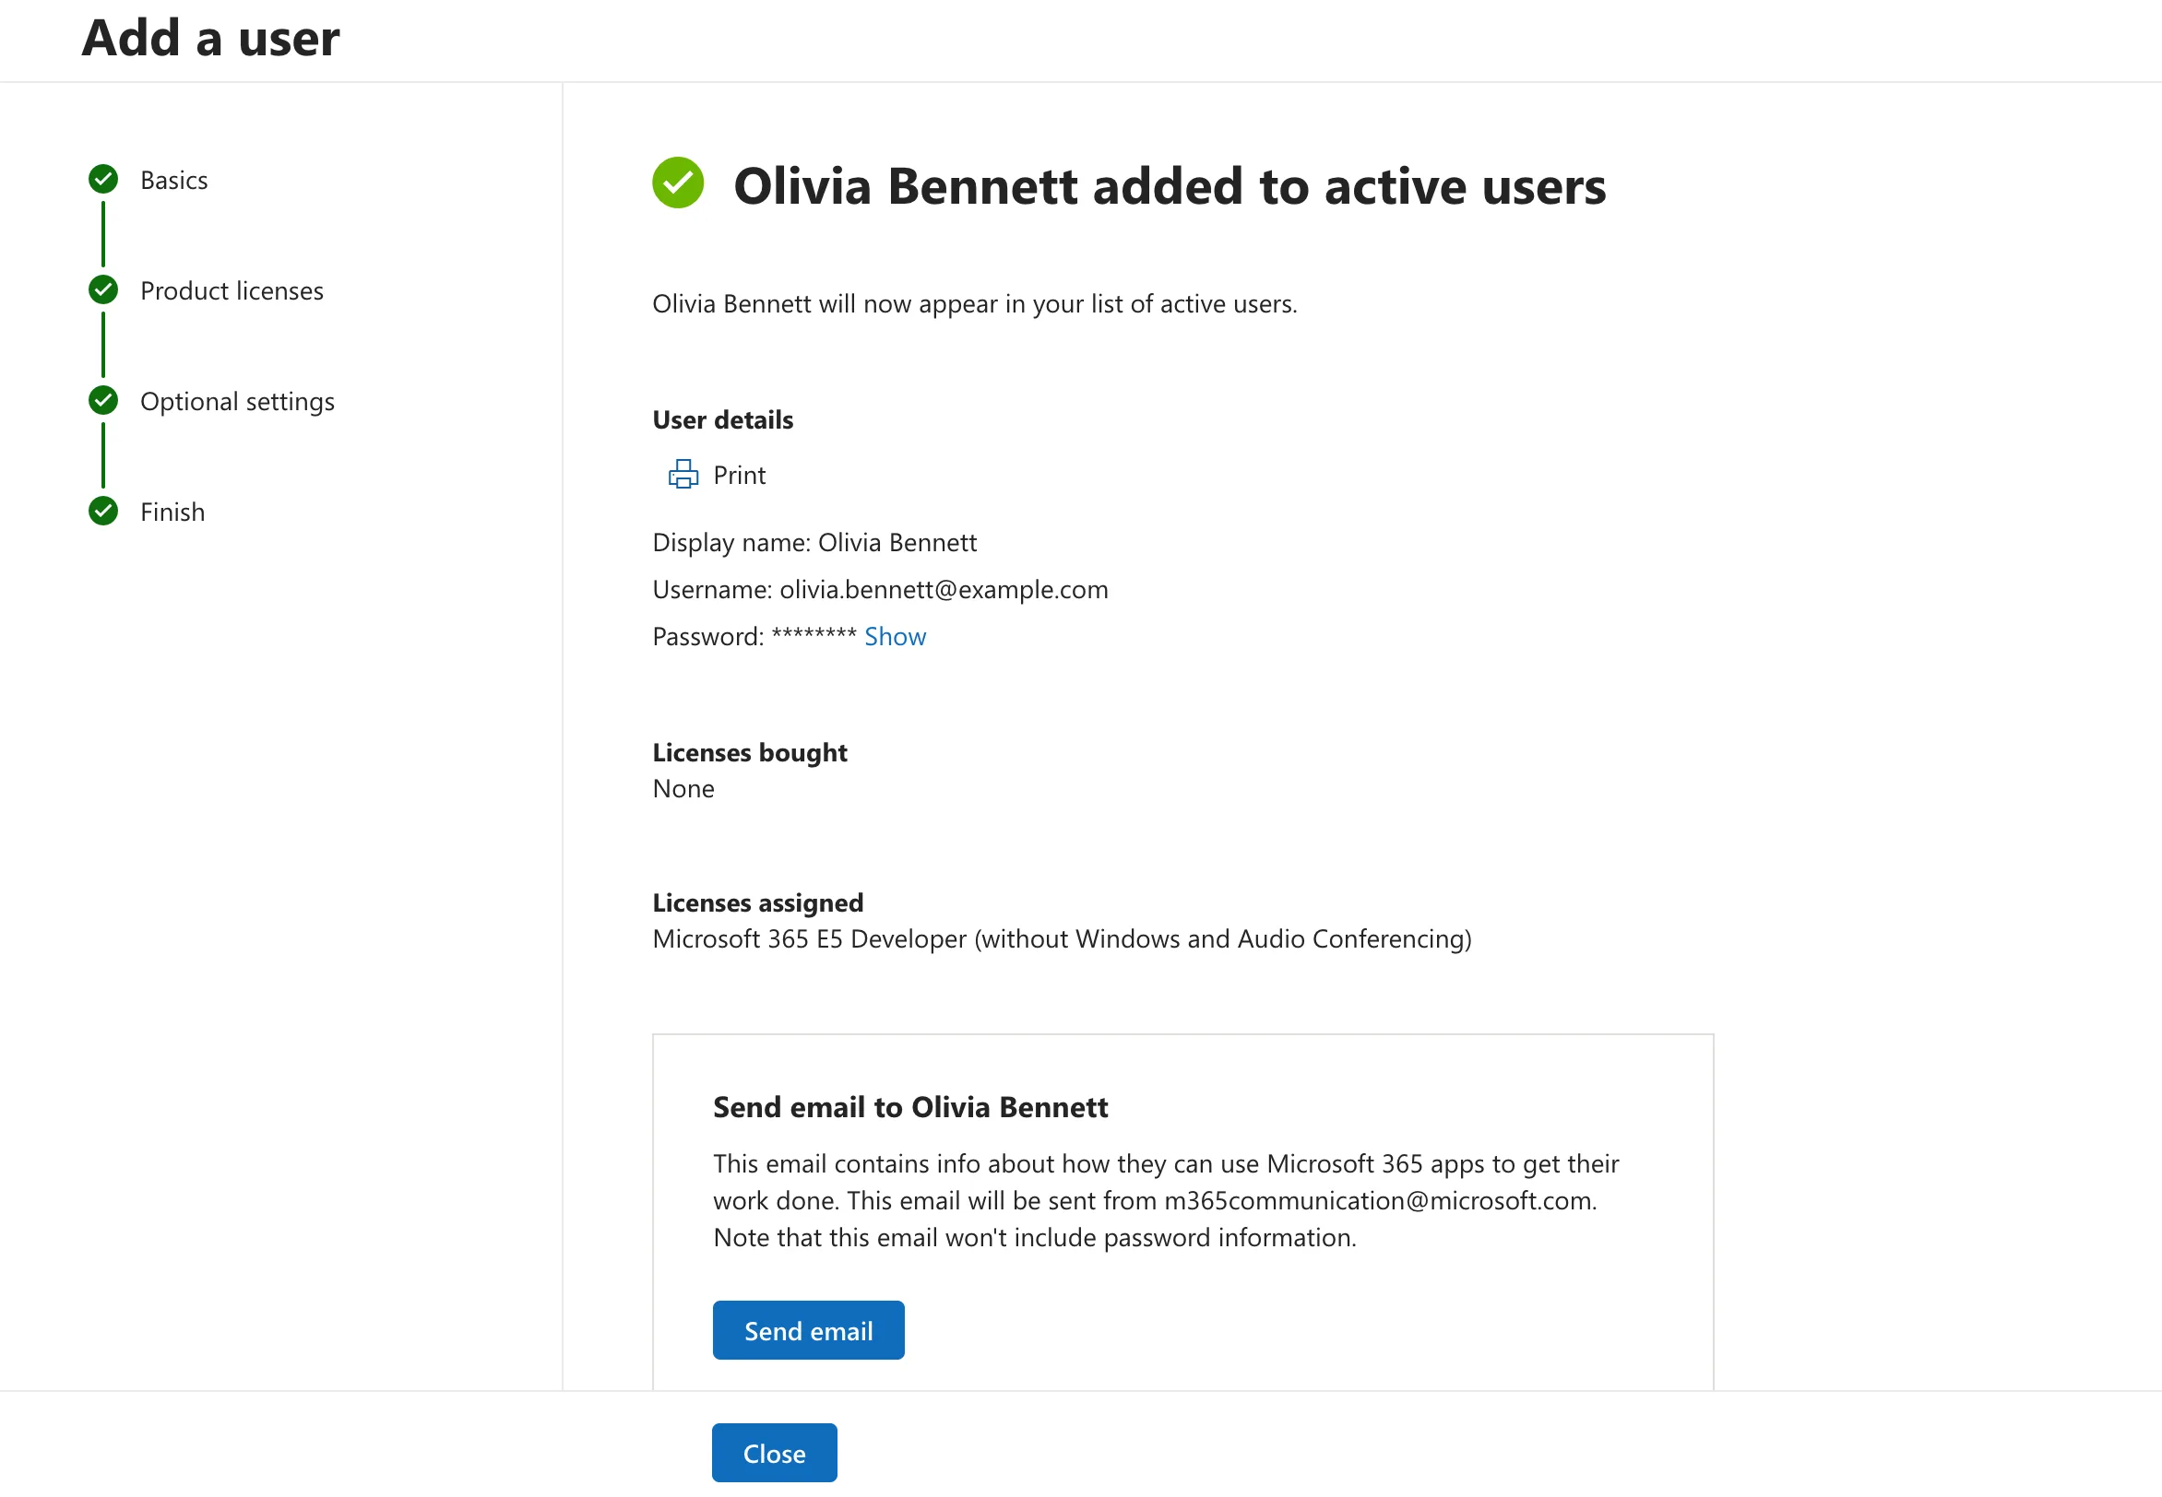Send email to Olivia Bennett
The height and width of the screenshot is (1497, 2162).
809,1330
